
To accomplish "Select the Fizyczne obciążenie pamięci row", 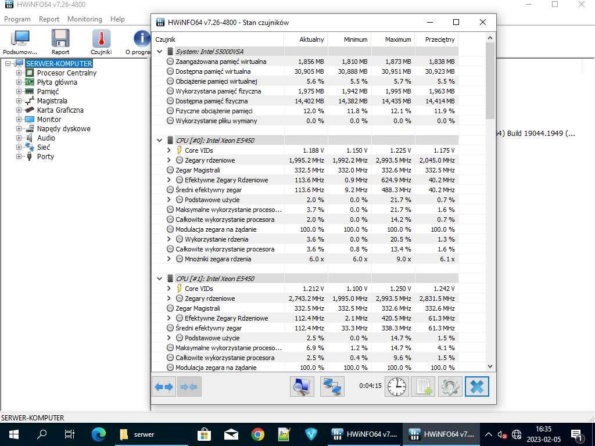I will point(305,111).
